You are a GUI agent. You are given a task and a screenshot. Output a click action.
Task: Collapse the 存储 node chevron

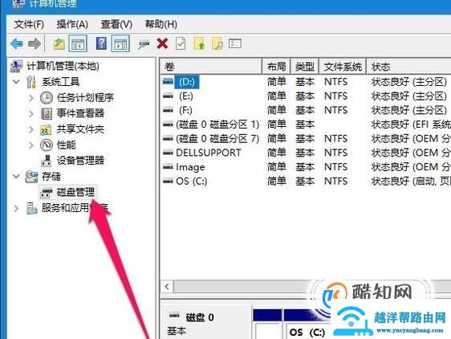pyautogui.click(x=16, y=176)
